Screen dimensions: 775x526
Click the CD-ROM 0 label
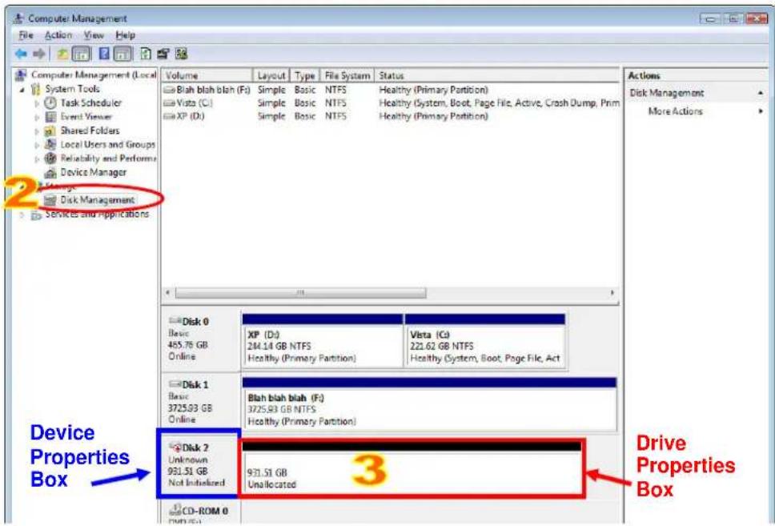(x=205, y=511)
